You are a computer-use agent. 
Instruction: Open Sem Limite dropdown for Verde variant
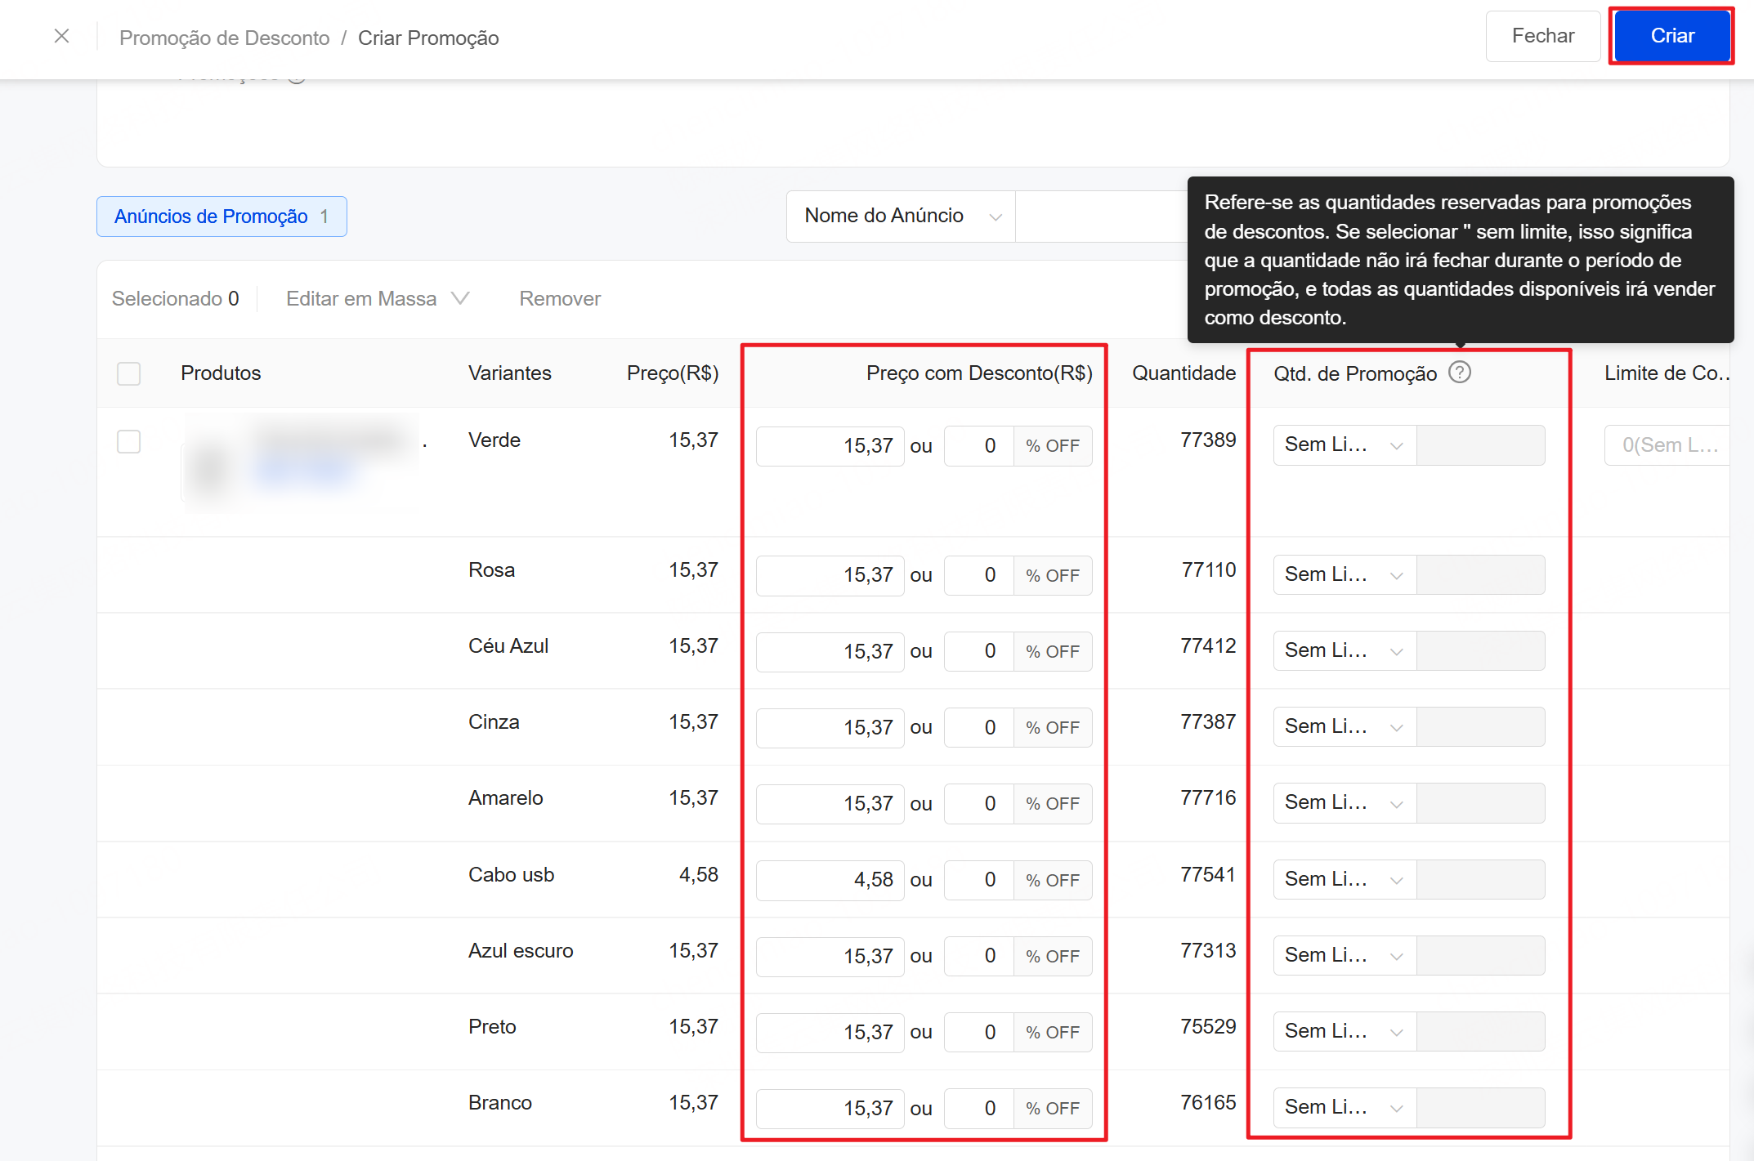(1344, 445)
